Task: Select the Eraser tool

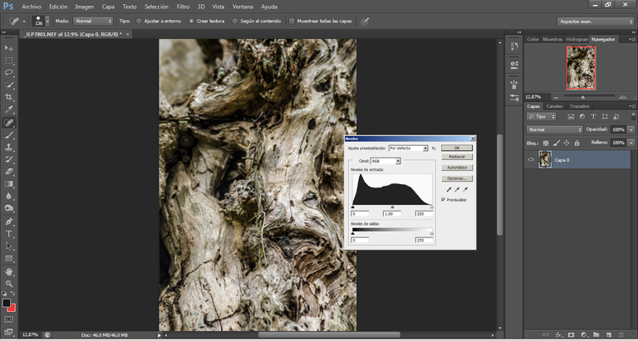Action: pyautogui.click(x=9, y=172)
